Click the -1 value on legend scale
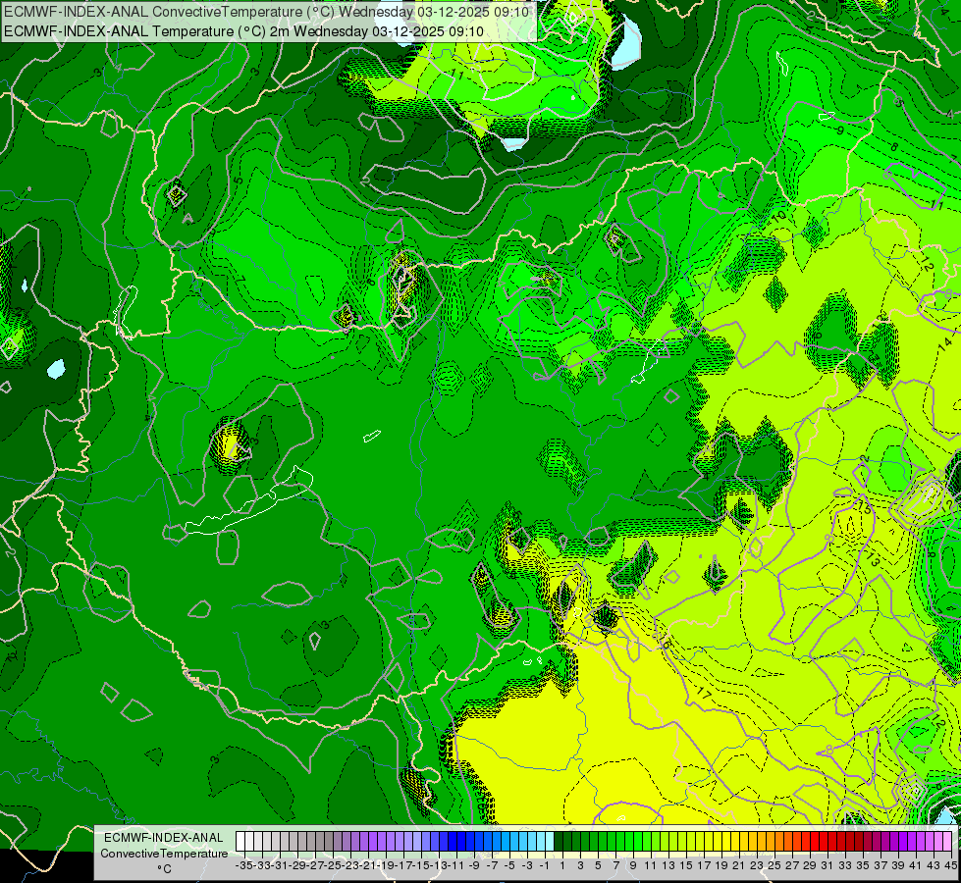 coord(544,865)
